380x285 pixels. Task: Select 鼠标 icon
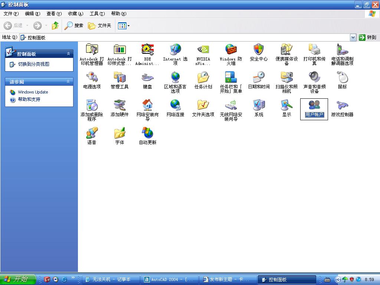click(x=342, y=77)
